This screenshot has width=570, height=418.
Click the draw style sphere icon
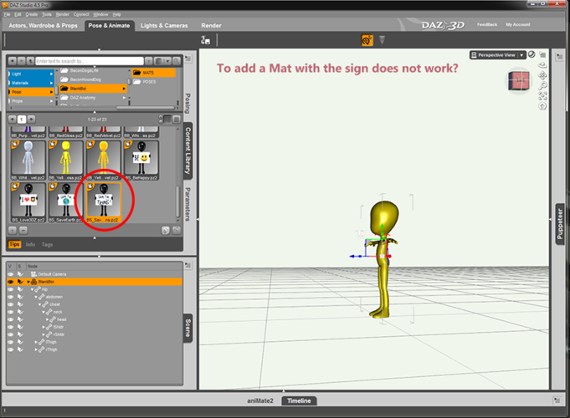[531, 54]
